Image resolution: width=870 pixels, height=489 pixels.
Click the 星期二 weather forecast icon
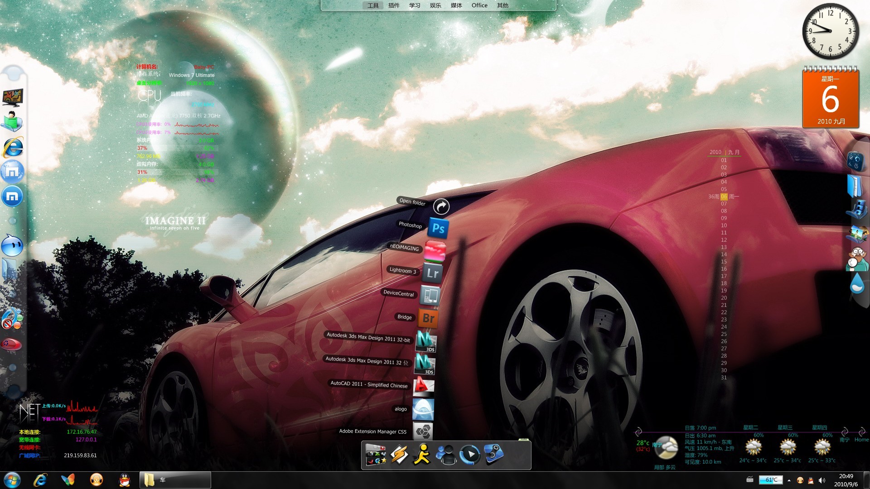coord(753,448)
